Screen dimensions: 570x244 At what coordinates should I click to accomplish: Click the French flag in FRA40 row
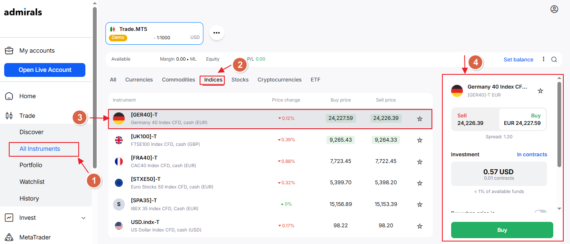pos(119,162)
